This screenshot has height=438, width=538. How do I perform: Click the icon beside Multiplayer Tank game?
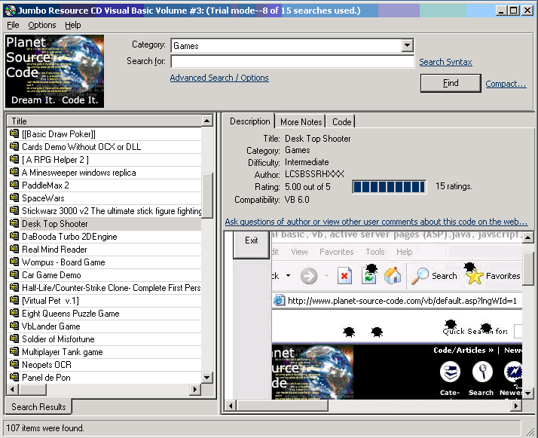click(x=14, y=351)
